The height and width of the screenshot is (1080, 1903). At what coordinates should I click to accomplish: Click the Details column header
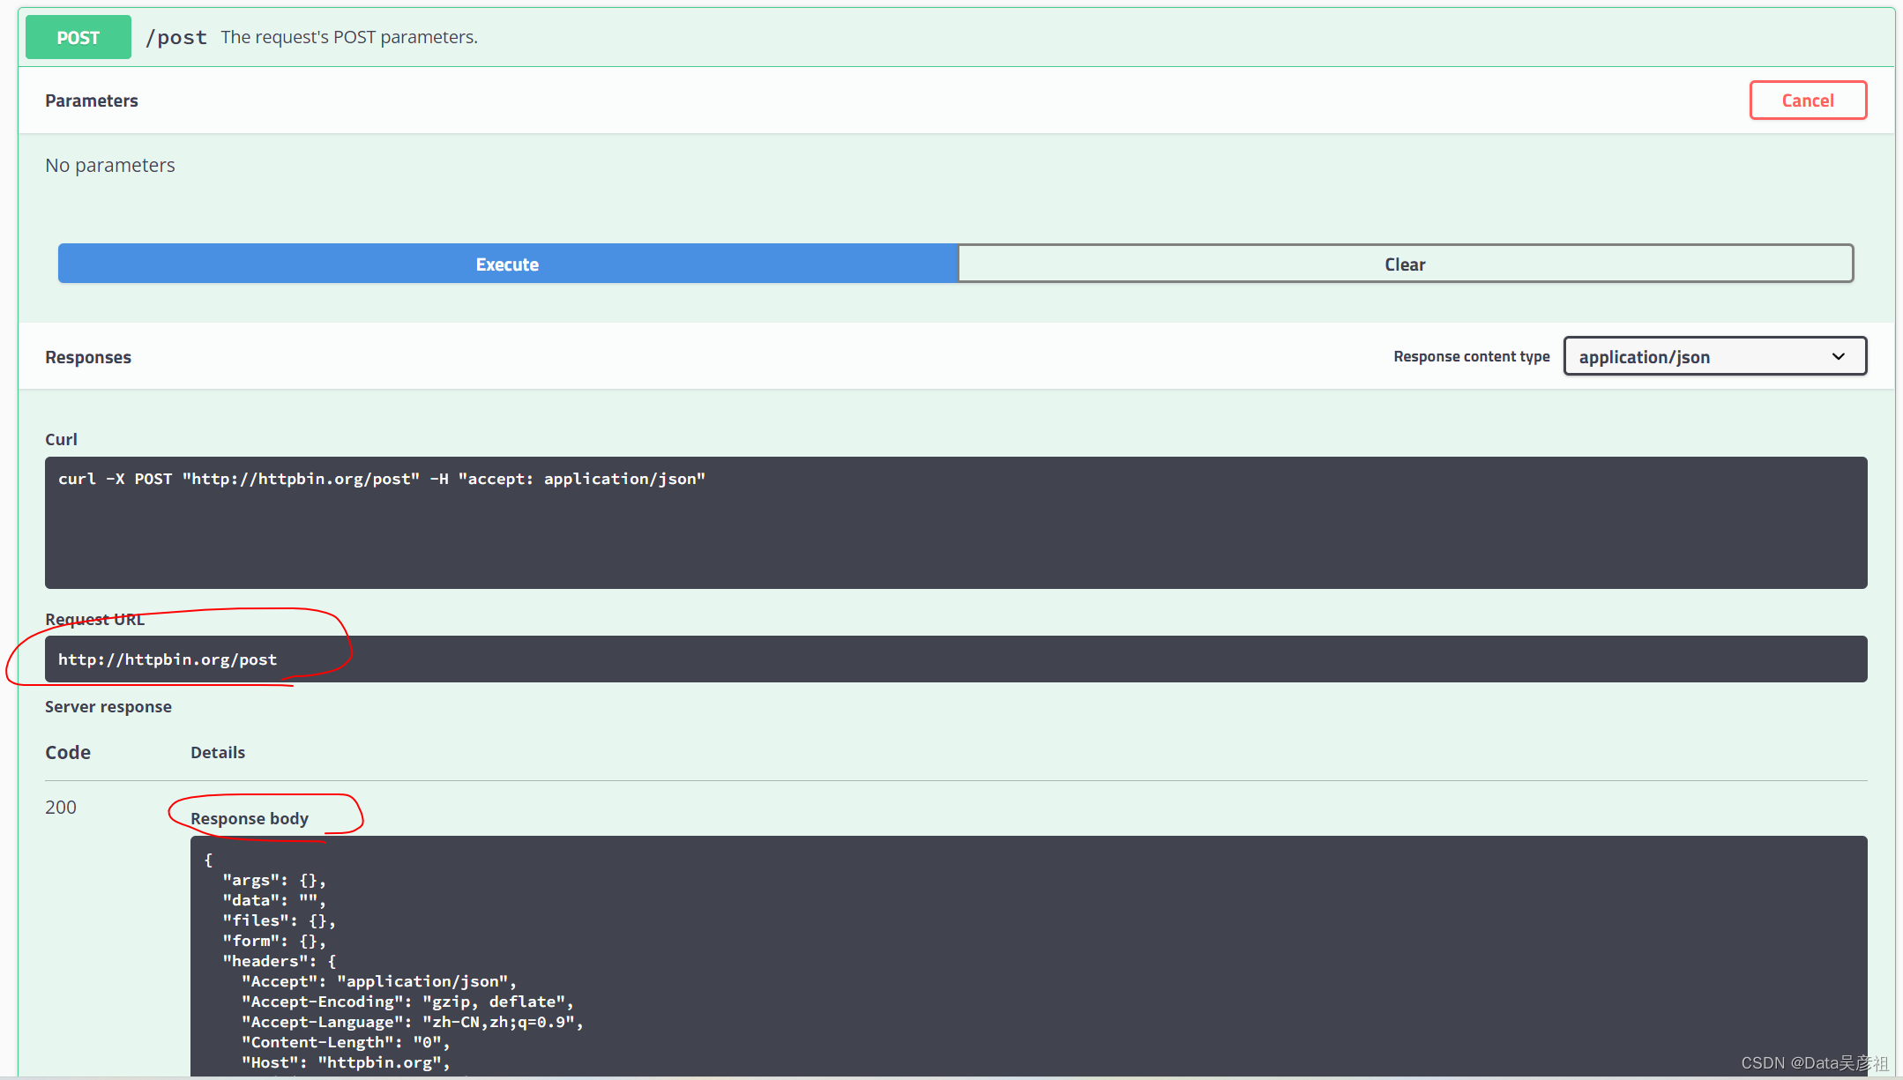coord(218,752)
